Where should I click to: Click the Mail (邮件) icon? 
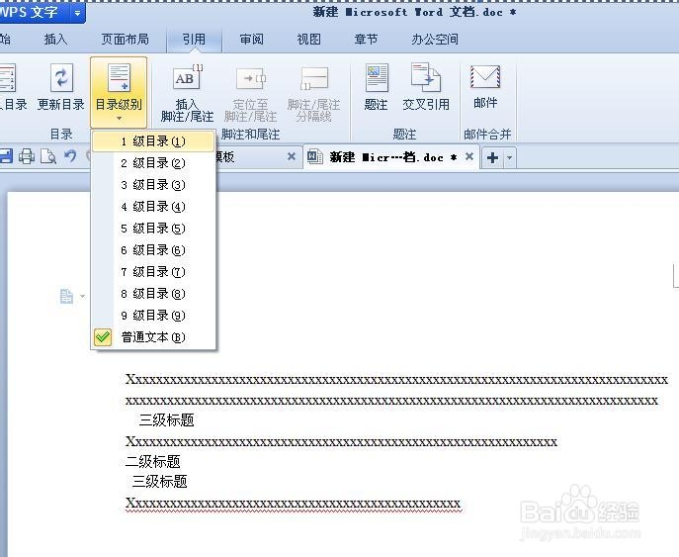coord(485,77)
